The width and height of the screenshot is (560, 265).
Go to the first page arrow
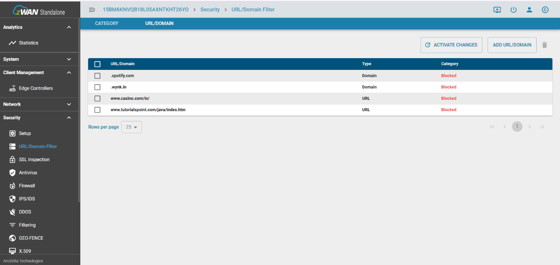tap(492, 127)
